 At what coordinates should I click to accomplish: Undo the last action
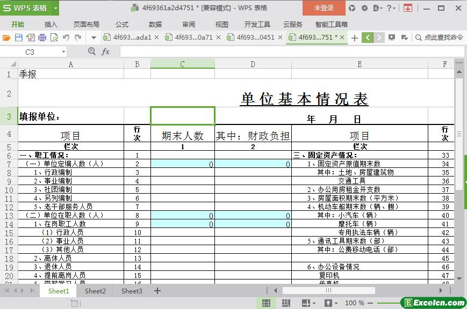click(66, 38)
